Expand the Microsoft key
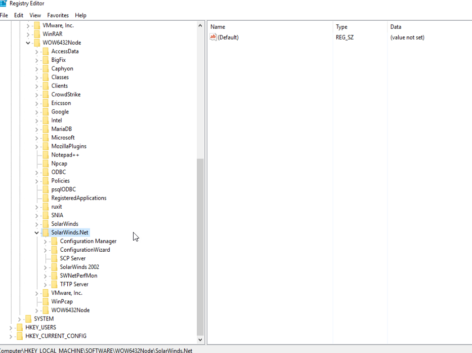Screen dimensions: 472x353 pos(37,138)
